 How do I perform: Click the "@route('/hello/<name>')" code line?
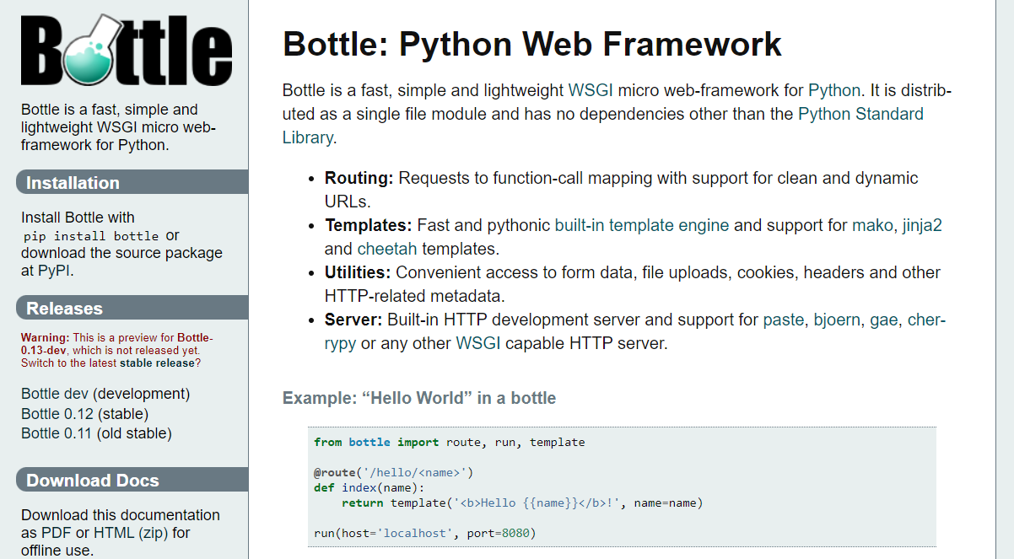tap(394, 472)
